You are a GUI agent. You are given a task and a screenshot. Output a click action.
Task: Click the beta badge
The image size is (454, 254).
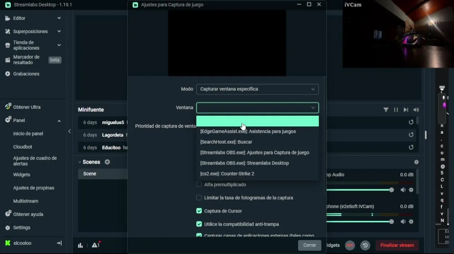pos(55,60)
